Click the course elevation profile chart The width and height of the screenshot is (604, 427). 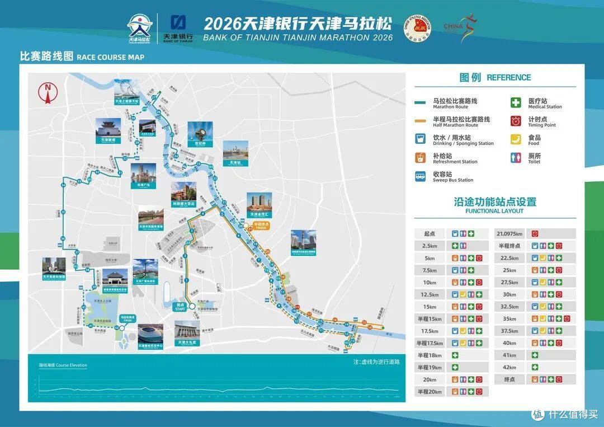pyautogui.click(x=217, y=386)
